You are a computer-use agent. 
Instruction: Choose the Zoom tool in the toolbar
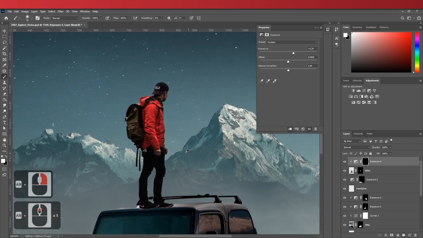(x=4, y=145)
